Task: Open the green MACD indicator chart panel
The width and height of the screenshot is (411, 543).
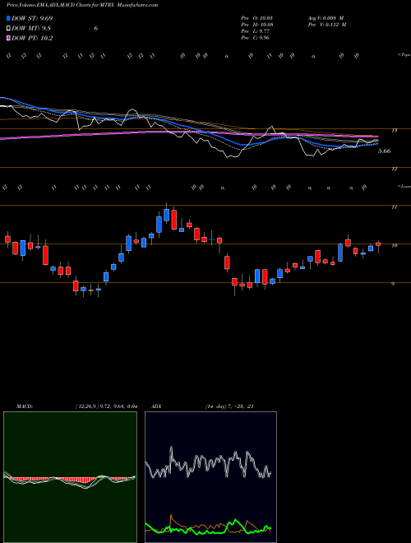Action: tap(70, 477)
